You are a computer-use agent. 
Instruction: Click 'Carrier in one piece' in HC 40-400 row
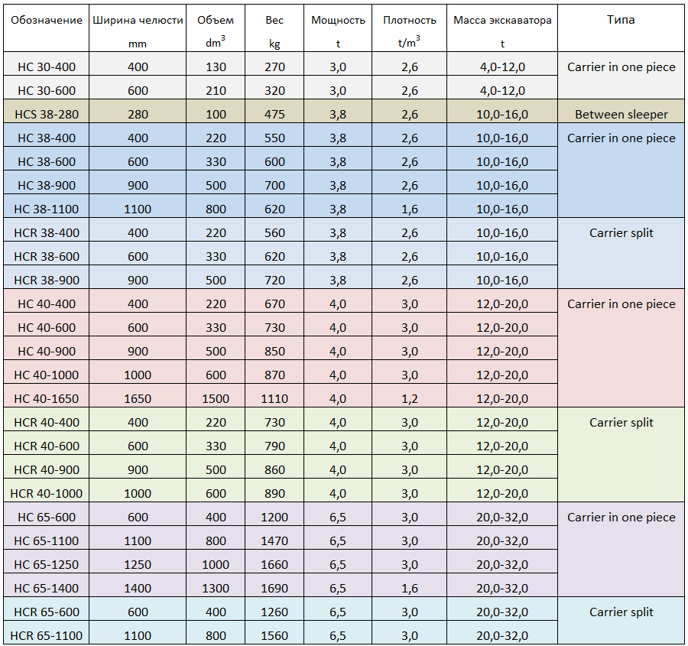[x=621, y=304]
